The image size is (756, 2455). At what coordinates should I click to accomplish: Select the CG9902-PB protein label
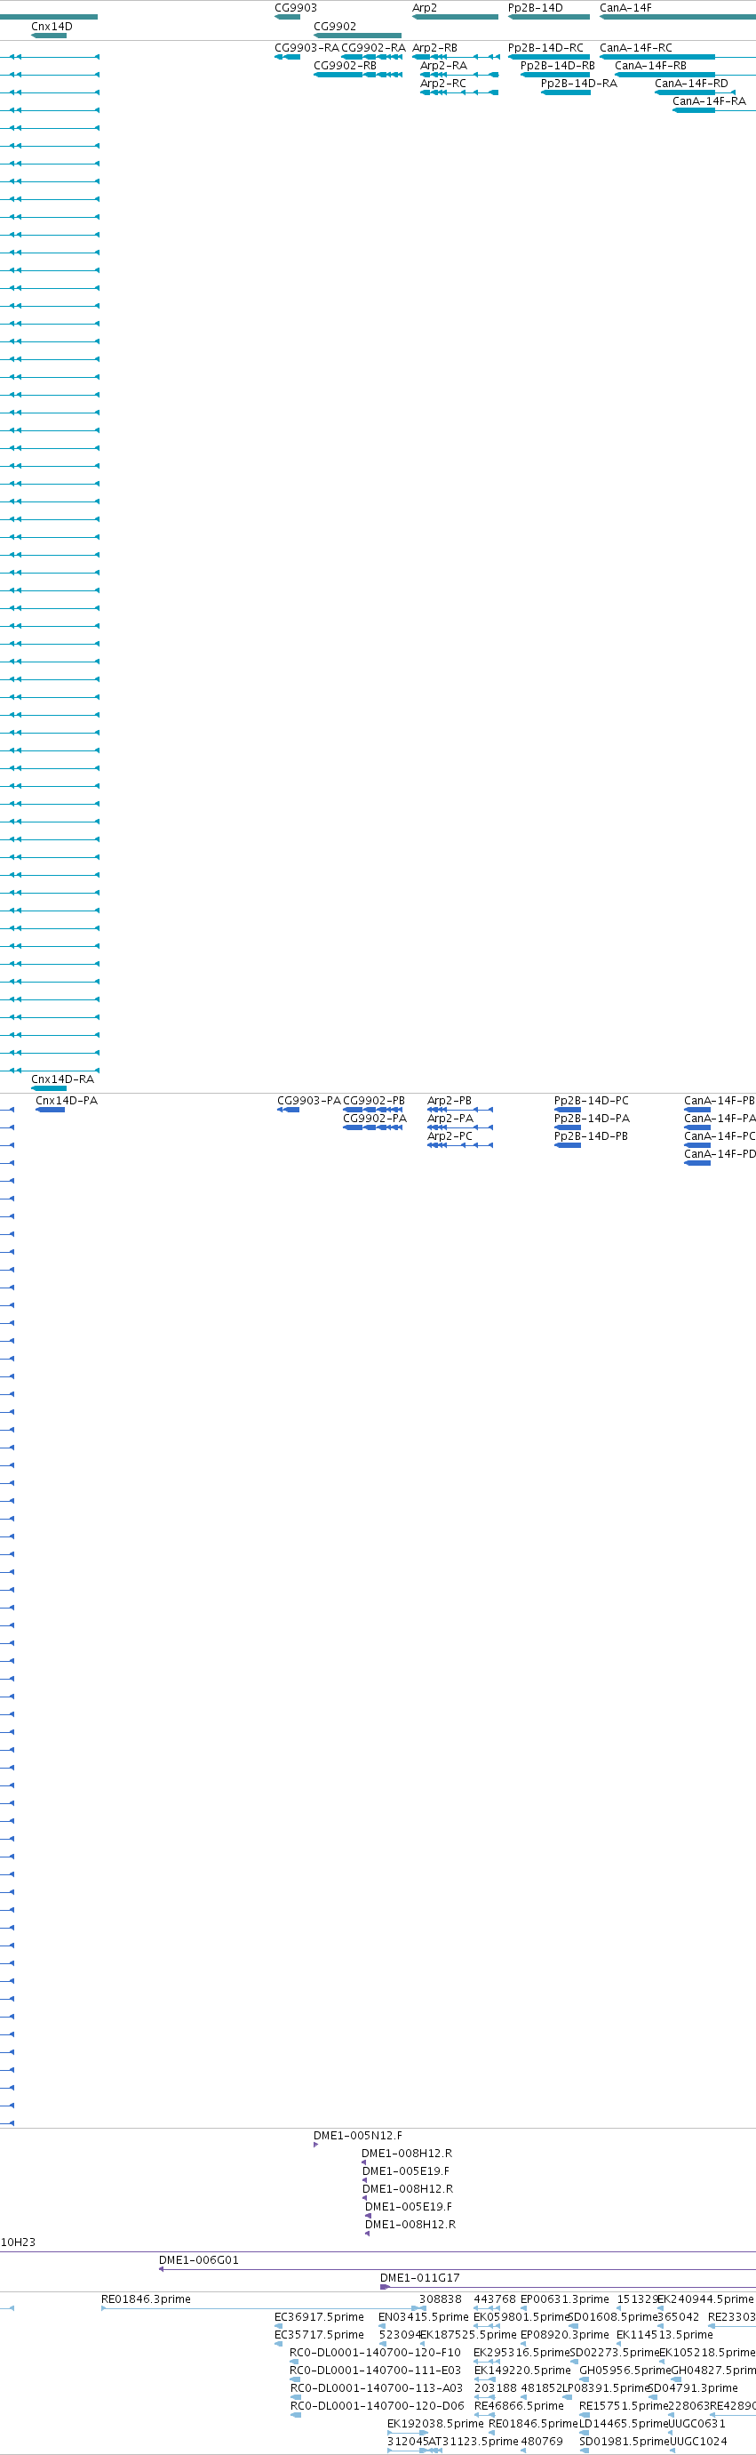tap(374, 1101)
